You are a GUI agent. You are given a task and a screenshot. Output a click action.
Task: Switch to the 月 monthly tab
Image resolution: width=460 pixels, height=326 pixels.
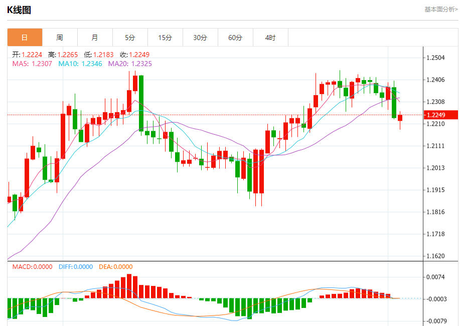coord(95,38)
